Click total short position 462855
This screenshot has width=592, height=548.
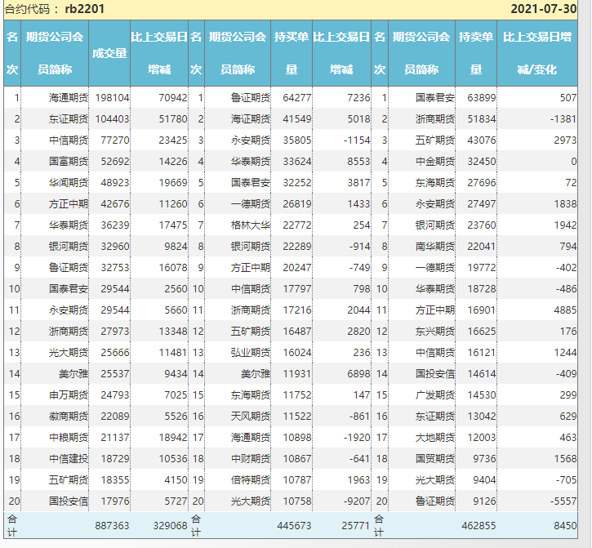coord(478,526)
